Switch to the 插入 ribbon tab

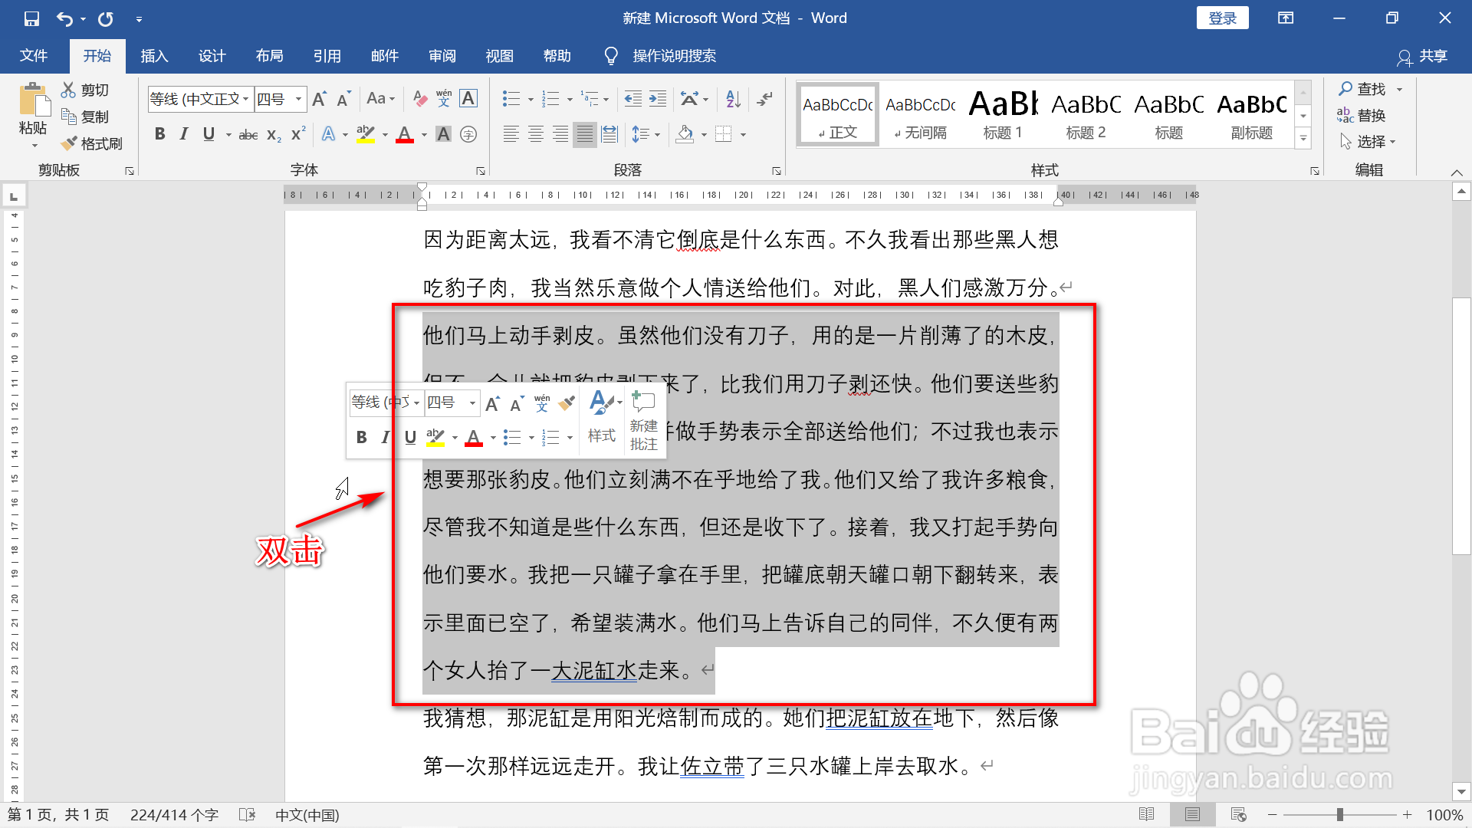[154, 55]
